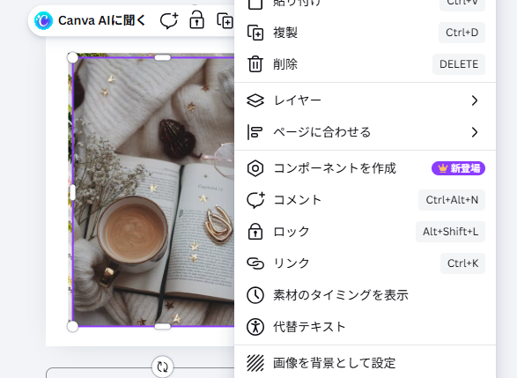Click the top-left corner resize handle
The width and height of the screenshot is (517, 378).
72,57
